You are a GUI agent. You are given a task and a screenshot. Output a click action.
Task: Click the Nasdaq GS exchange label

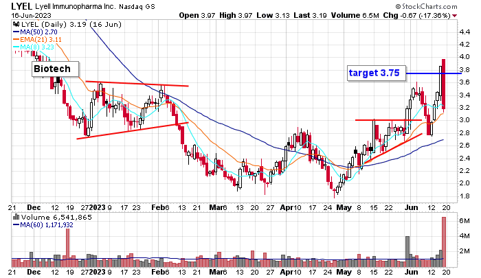[137, 6]
